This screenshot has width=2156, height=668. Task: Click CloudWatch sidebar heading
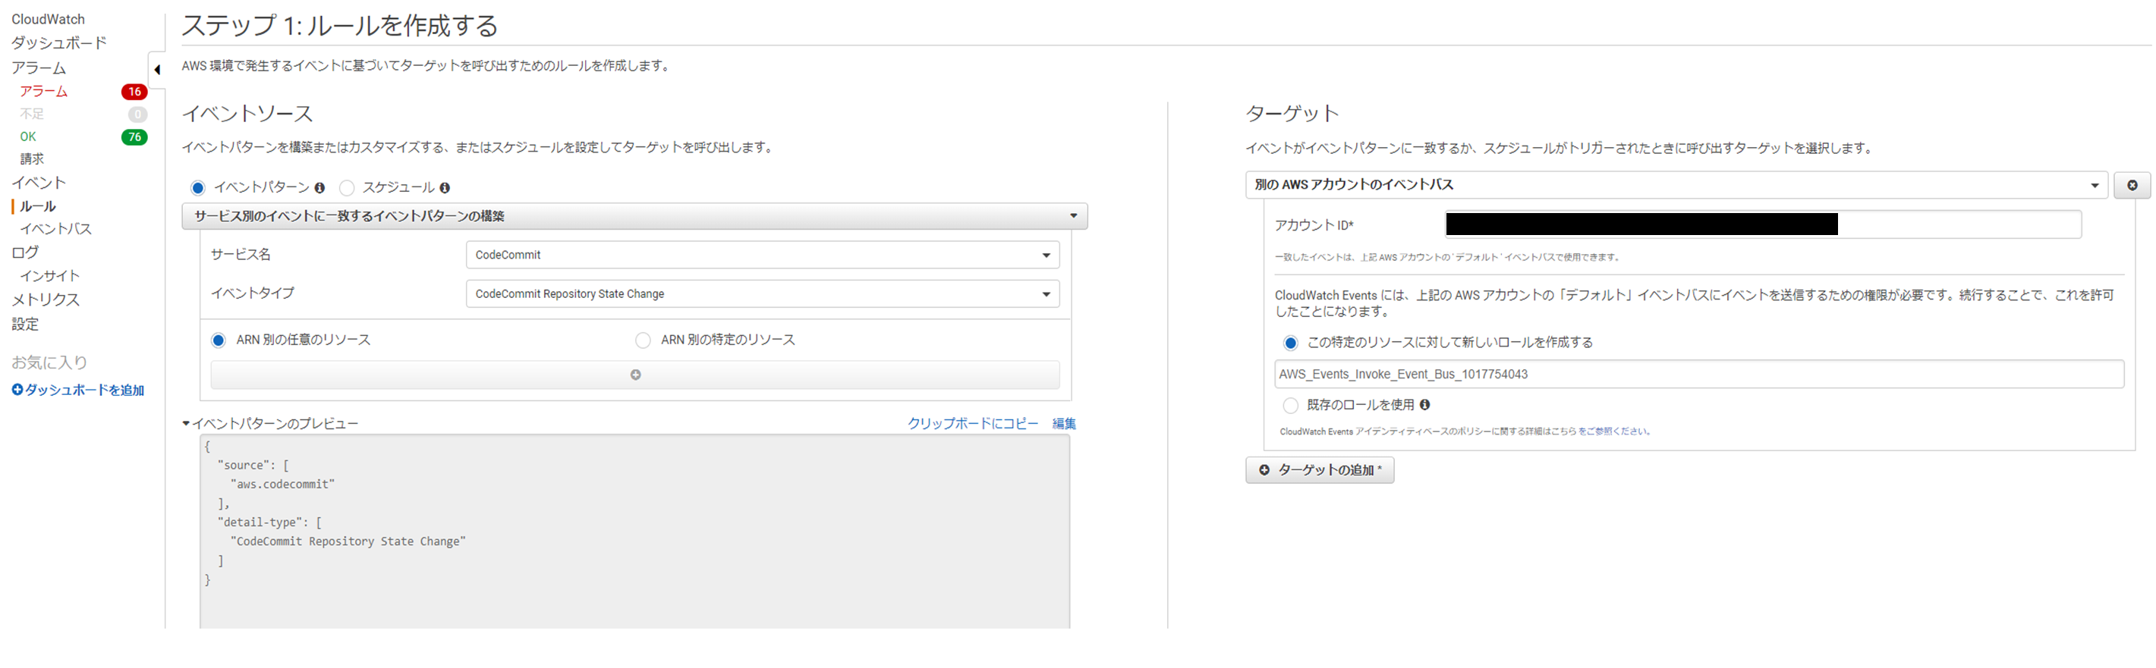tap(48, 19)
